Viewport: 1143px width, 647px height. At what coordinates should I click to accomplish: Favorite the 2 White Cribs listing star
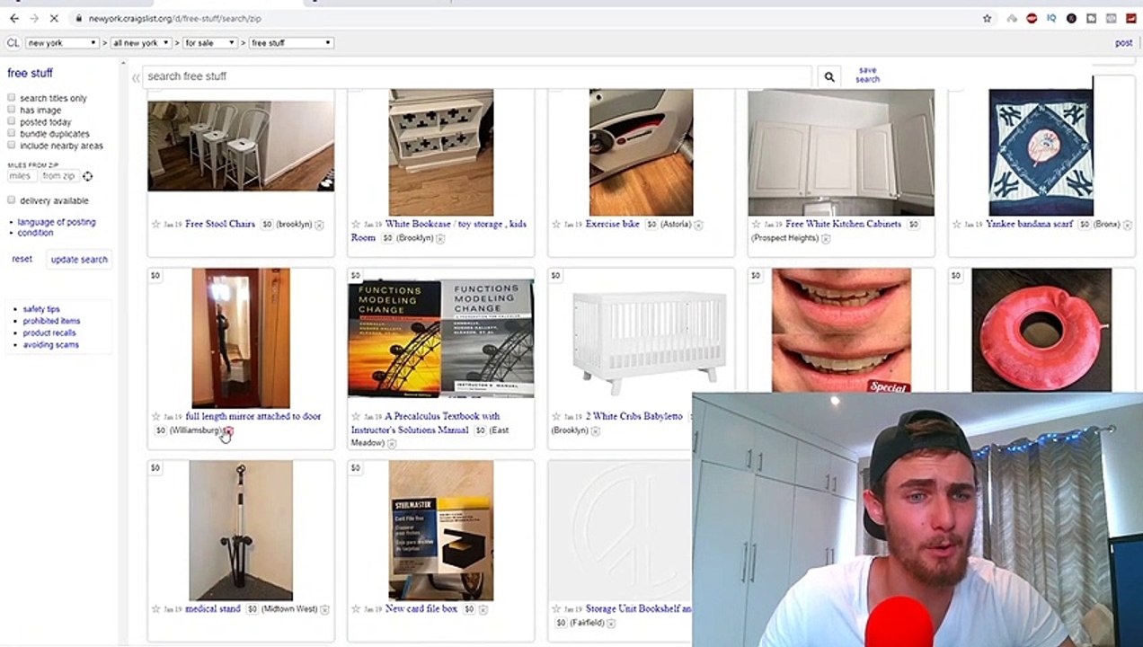point(555,417)
